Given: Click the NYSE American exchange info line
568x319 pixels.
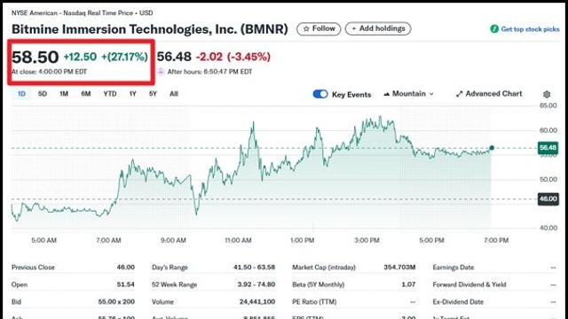Looking at the screenshot, I should [82, 13].
